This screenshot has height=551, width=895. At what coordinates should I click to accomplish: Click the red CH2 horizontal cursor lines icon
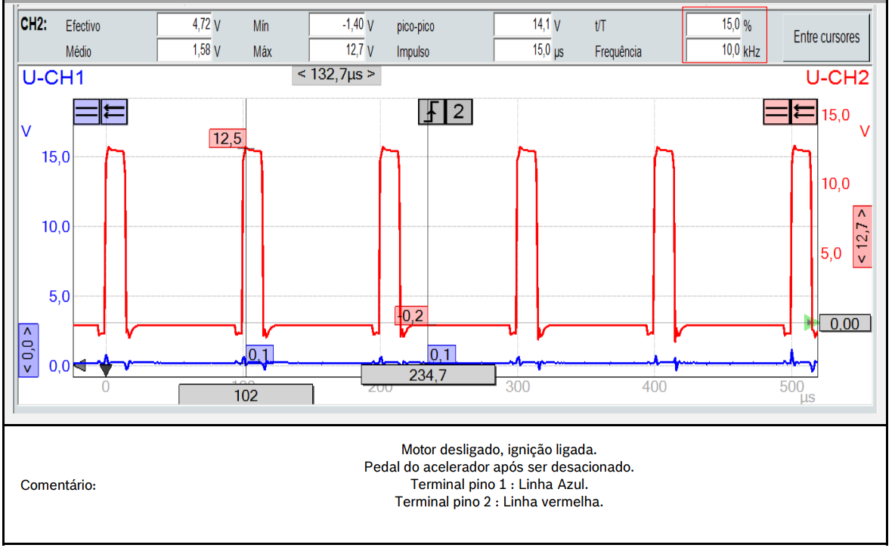(x=776, y=113)
